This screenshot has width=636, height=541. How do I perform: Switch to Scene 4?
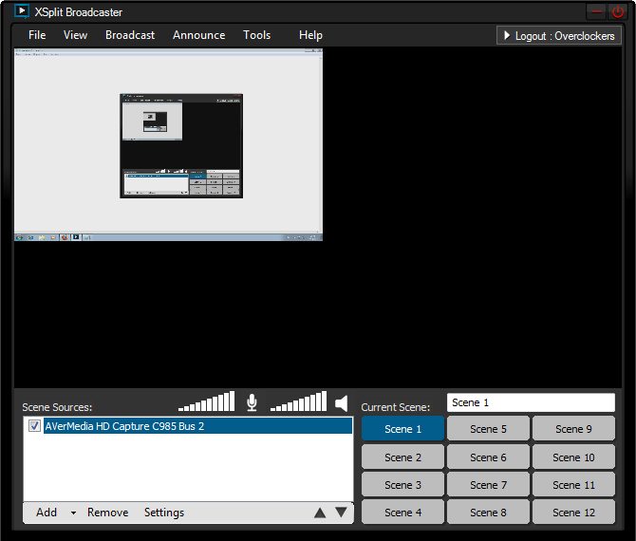(x=402, y=513)
